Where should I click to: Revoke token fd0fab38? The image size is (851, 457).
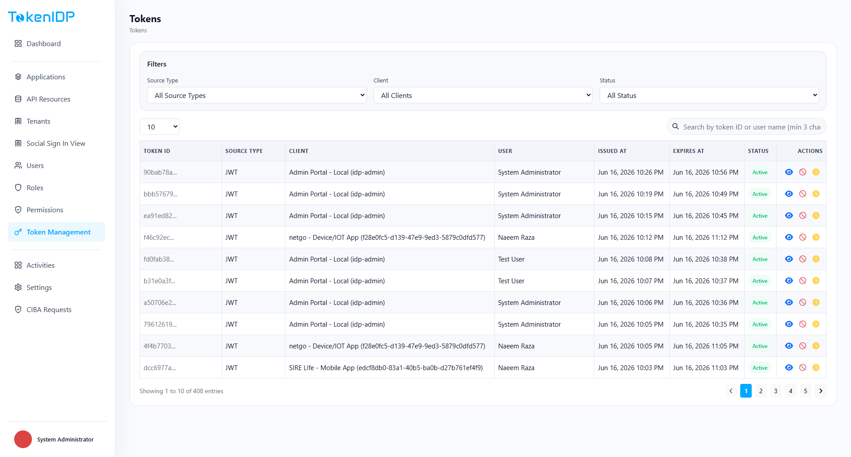click(x=803, y=259)
